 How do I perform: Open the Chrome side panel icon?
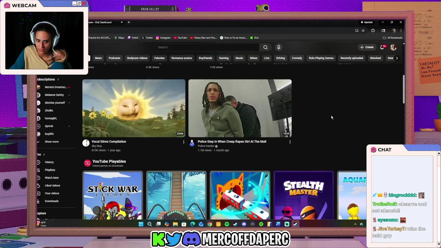383,30
